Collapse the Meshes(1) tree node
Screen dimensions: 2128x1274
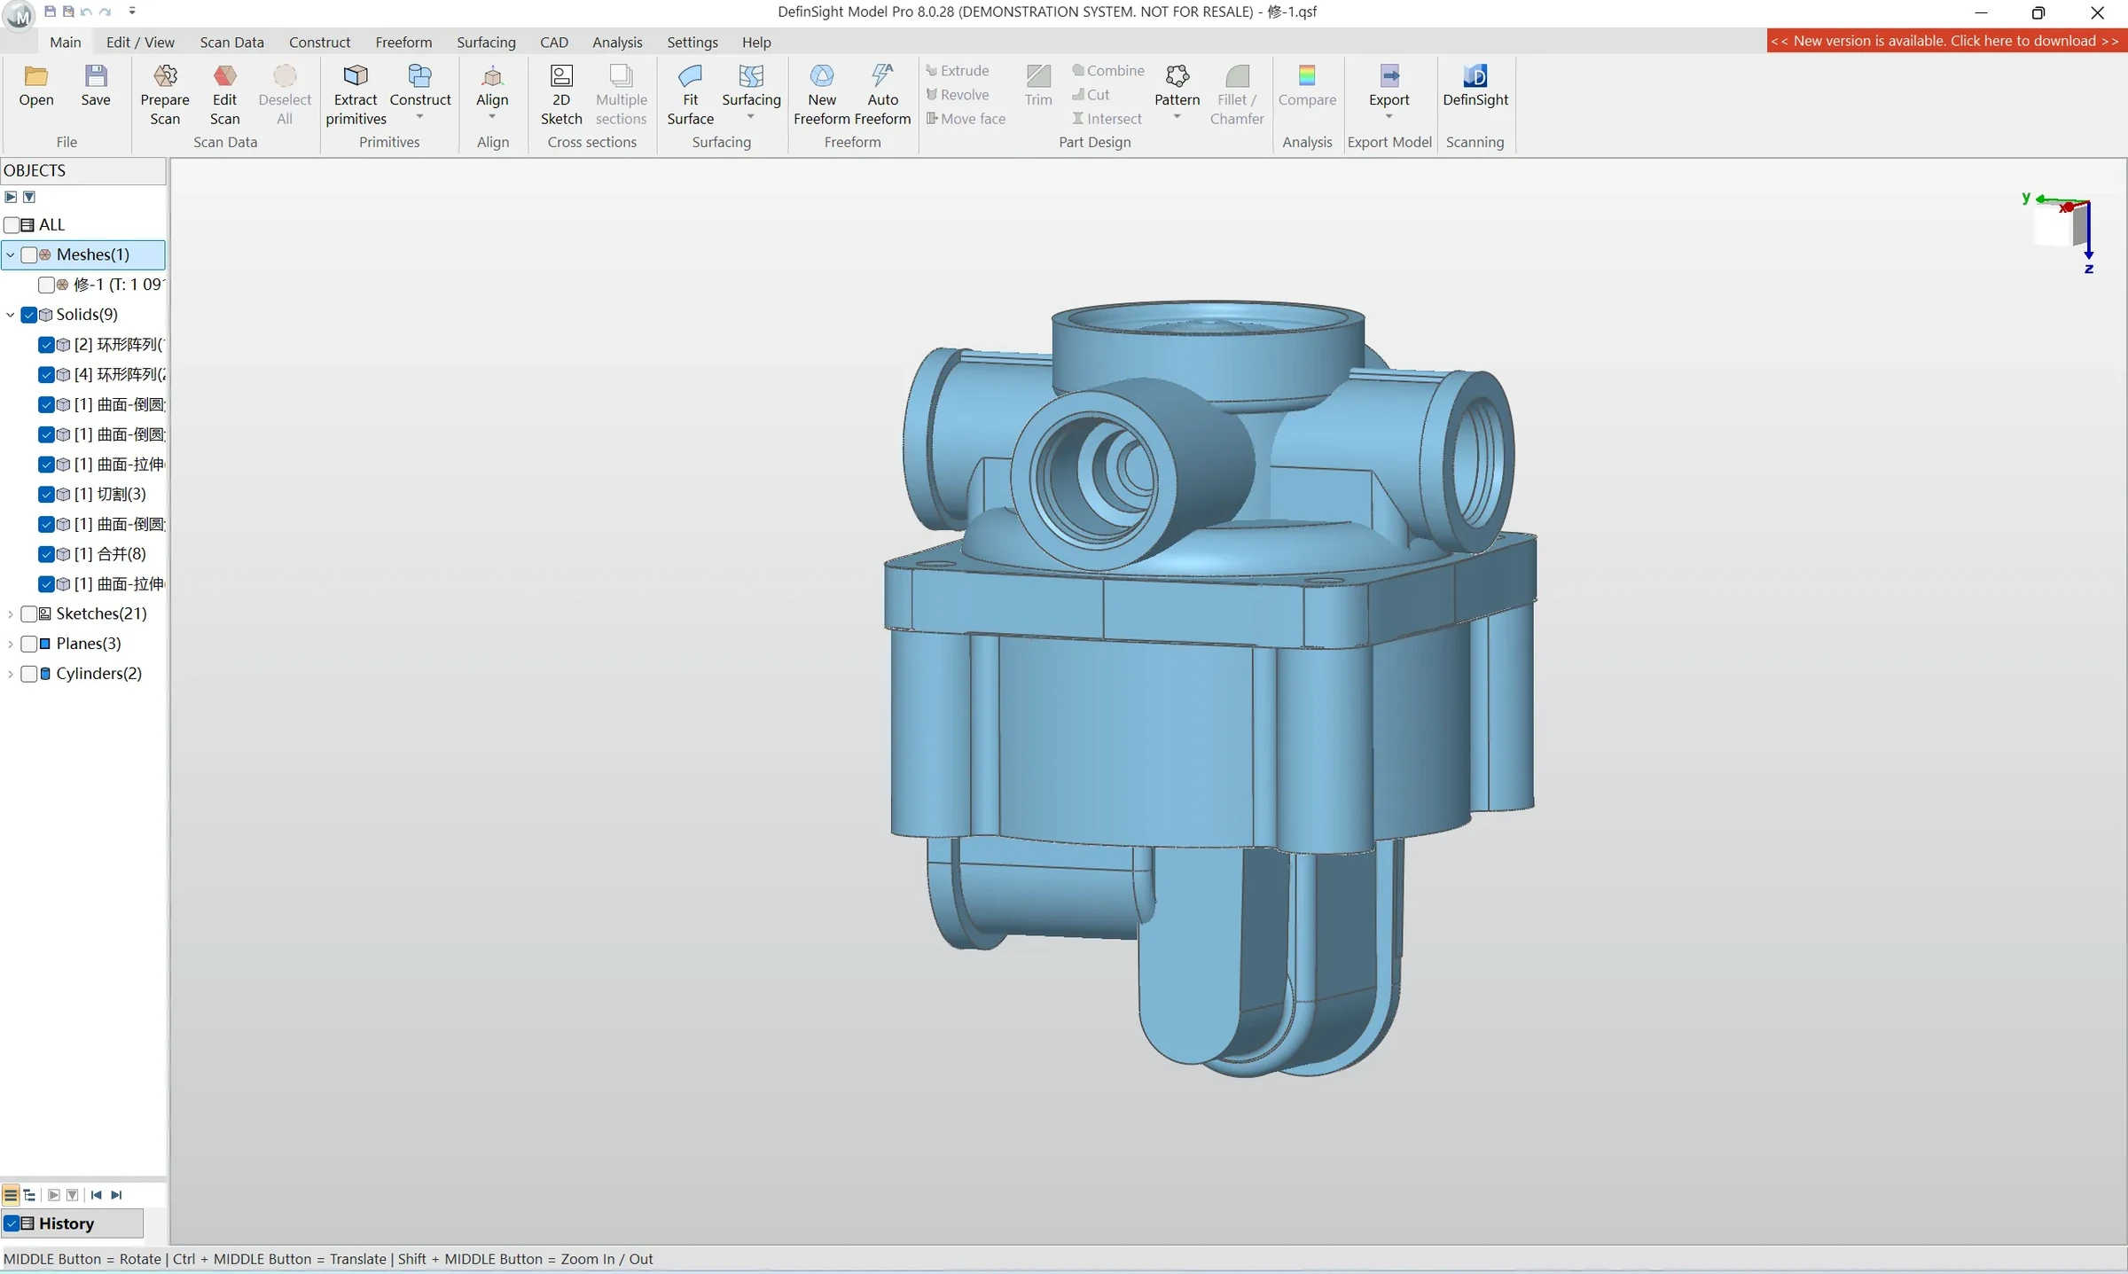click(11, 255)
